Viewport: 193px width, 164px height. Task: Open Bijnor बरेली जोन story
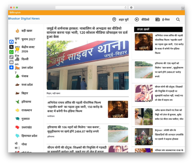tap(169, 135)
